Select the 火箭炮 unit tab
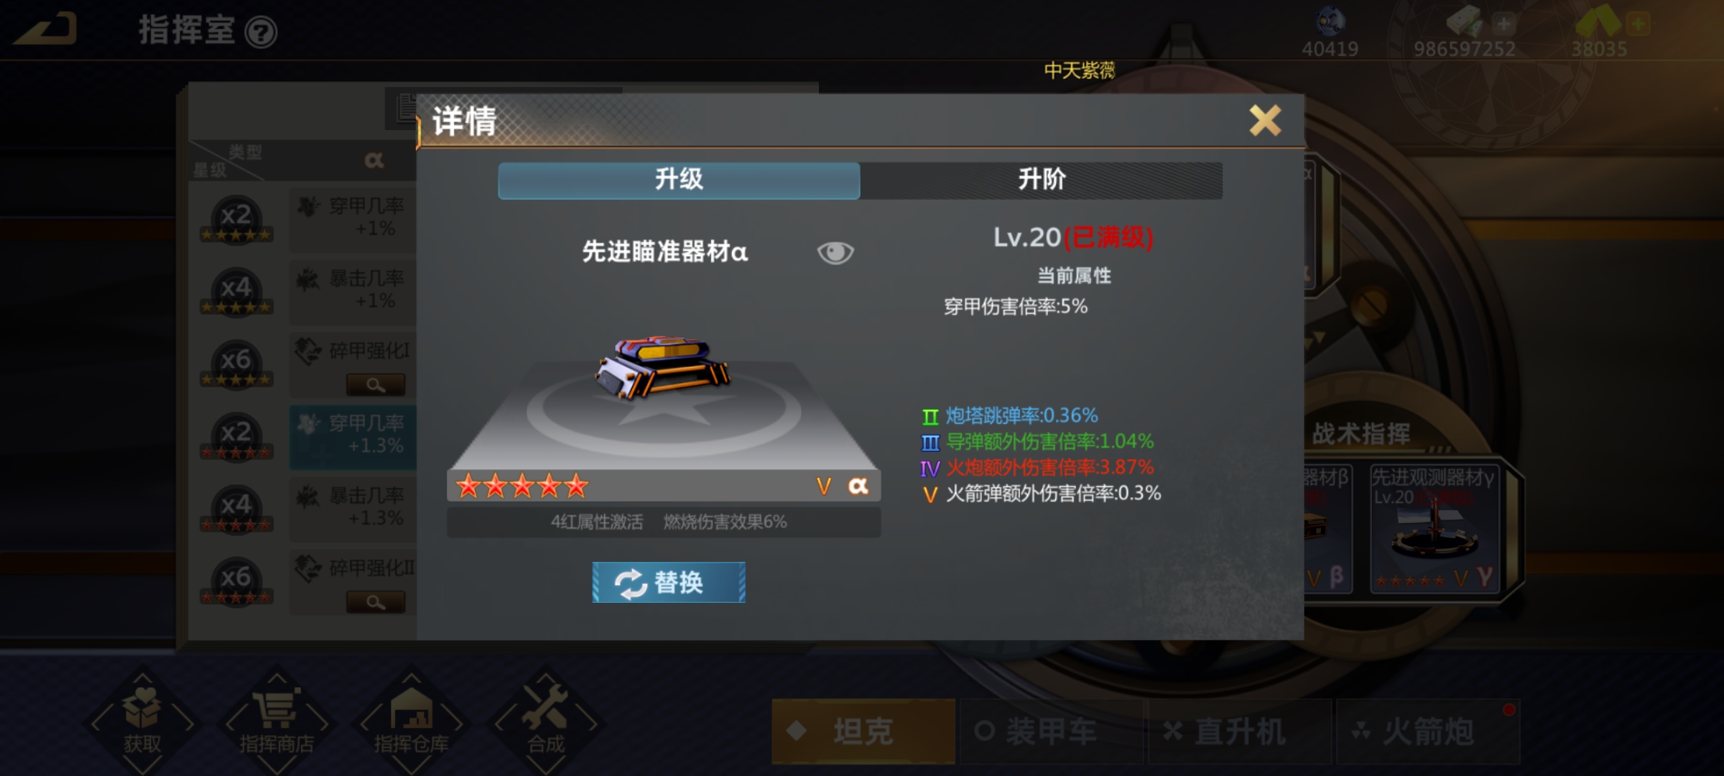Screen dimensions: 1724x776 tap(1428, 731)
